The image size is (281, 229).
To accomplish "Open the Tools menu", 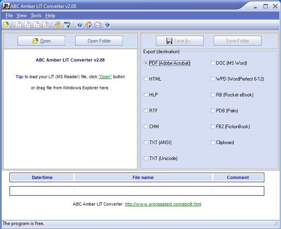I will tap(36, 15).
